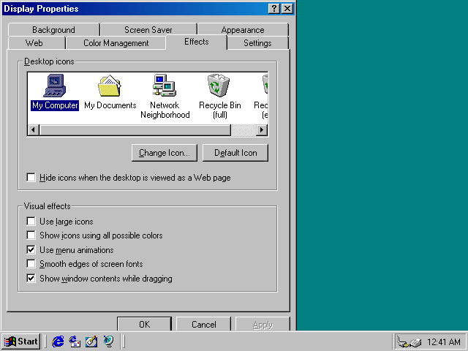Image resolution: width=468 pixels, height=351 pixels.
Task: Switch to the Background tab
Action: 53,29
